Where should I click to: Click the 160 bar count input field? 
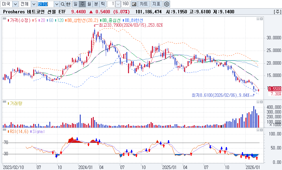click(x=125, y=4)
